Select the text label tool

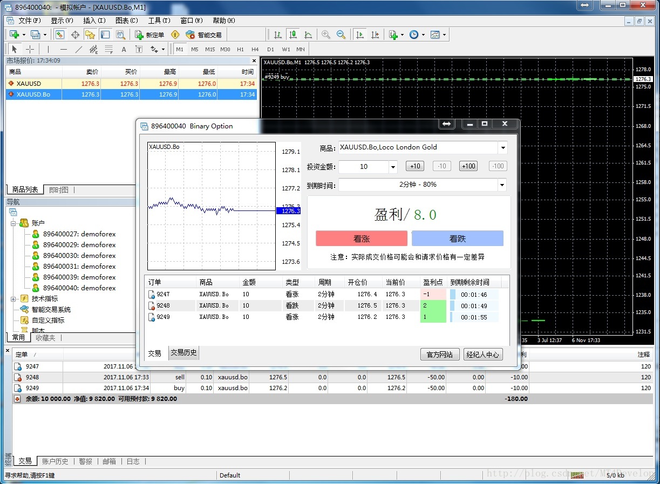pos(139,49)
